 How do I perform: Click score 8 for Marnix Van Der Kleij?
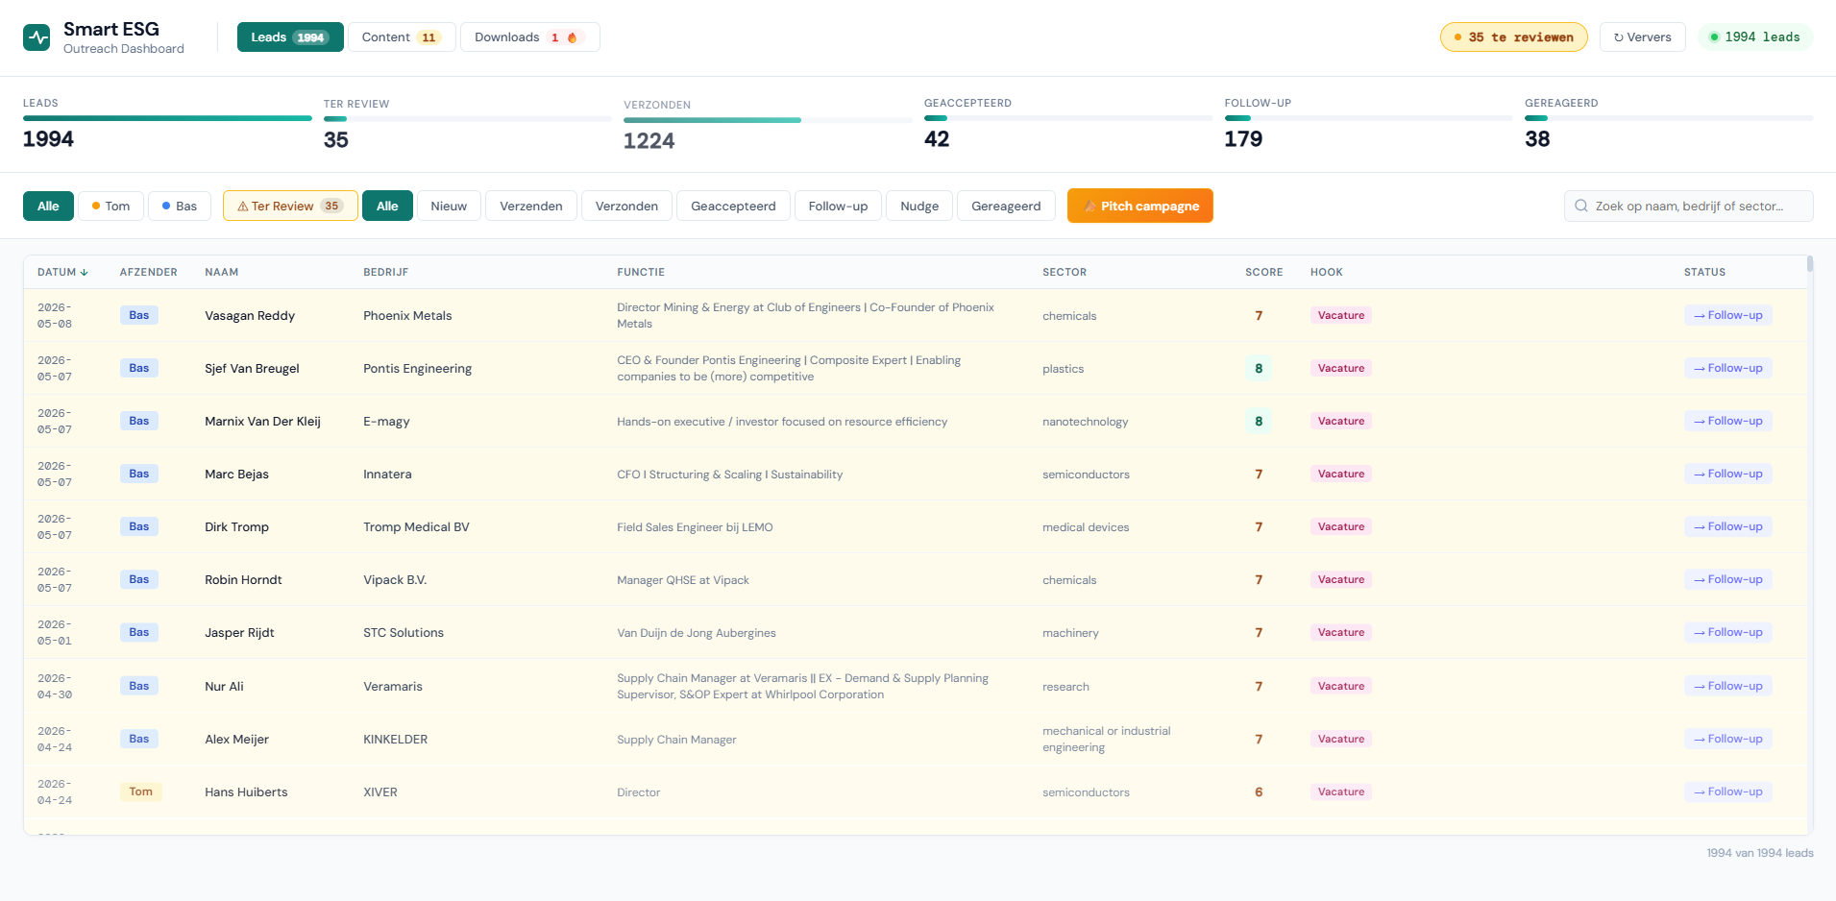click(x=1259, y=421)
